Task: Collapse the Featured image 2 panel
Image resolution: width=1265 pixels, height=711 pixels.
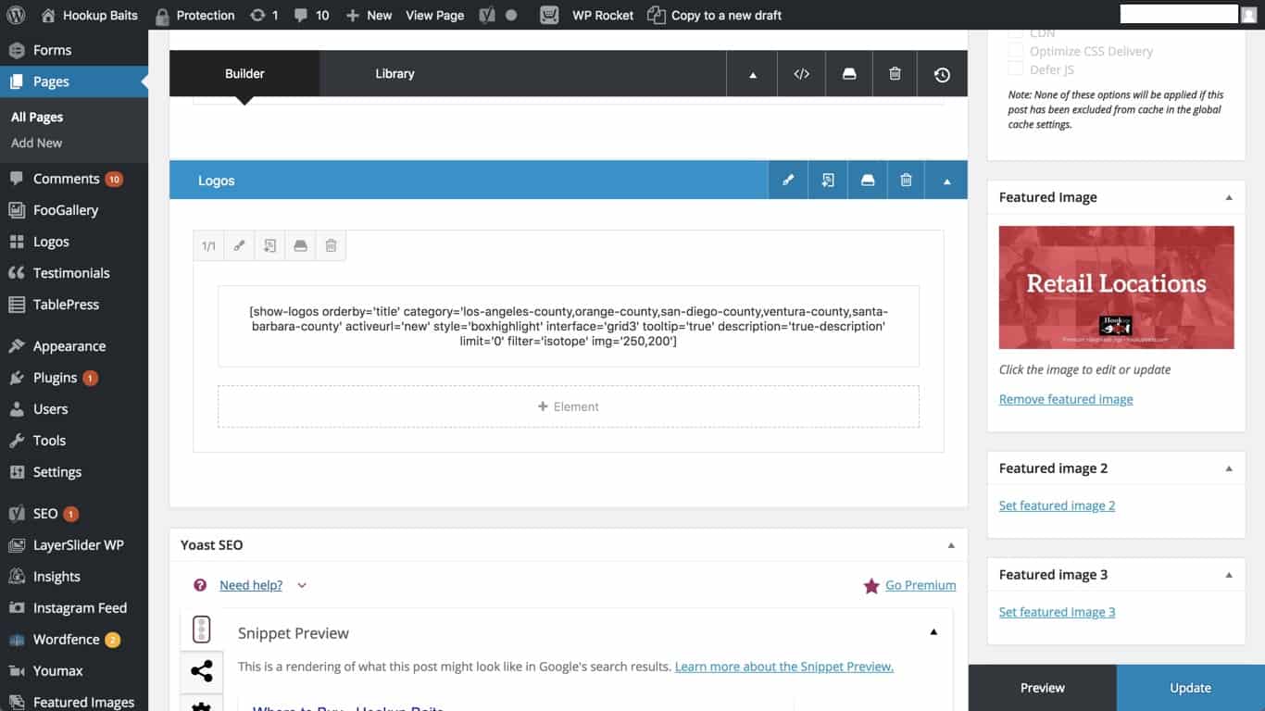Action: click(x=1229, y=468)
